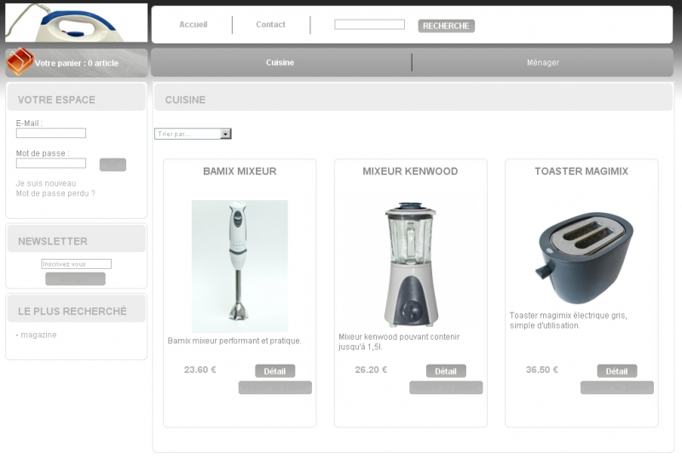
Task: Open the Mixeur Kenwood product image
Action: point(411,264)
